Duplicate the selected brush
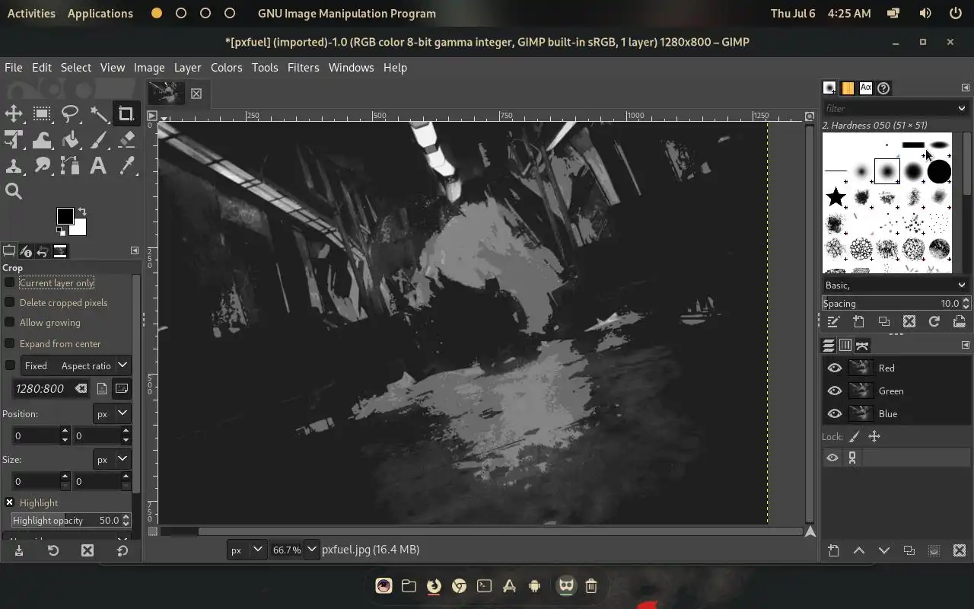This screenshot has height=609, width=974. click(x=883, y=322)
